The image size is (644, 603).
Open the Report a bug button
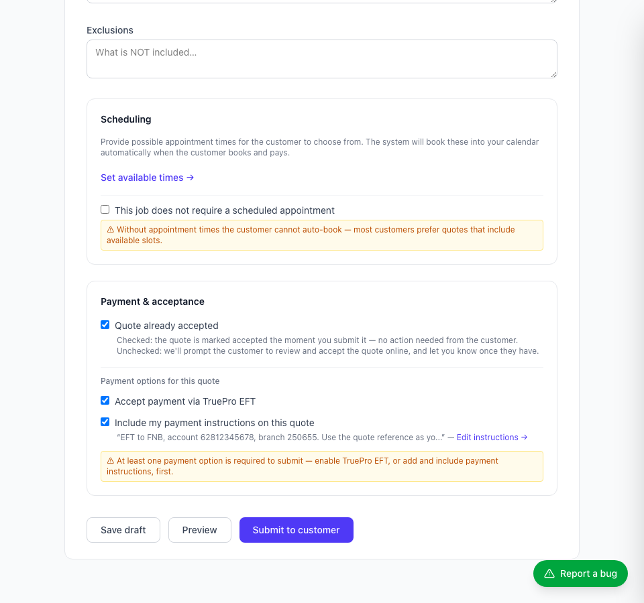pos(580,574)
